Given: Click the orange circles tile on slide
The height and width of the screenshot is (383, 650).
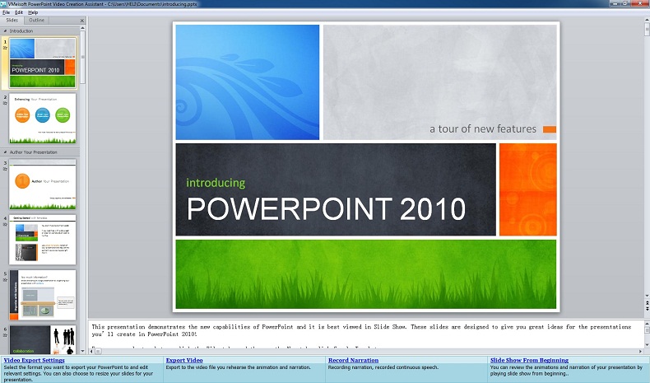Looking at the screenshot, I should [527, 189].
